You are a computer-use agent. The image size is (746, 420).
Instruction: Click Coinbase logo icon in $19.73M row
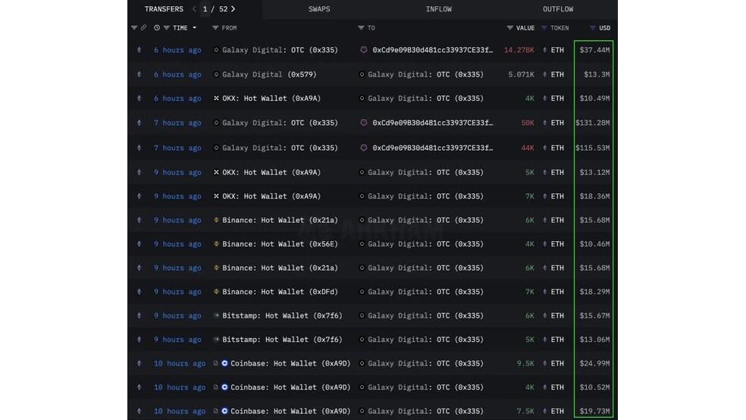point(224,411)
